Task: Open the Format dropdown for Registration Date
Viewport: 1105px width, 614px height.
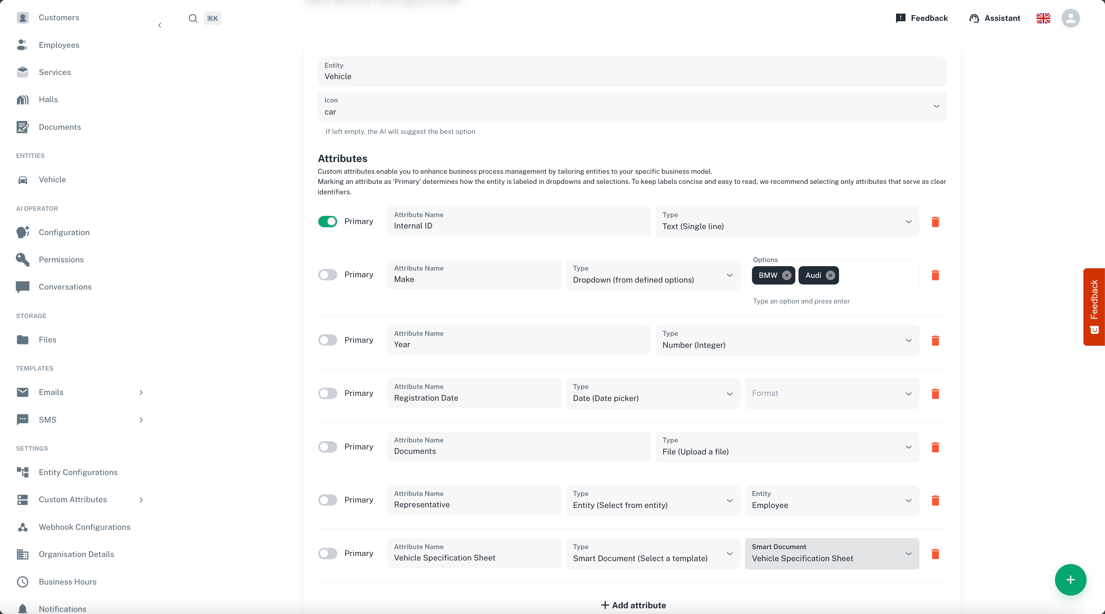Action: (831, 393)
